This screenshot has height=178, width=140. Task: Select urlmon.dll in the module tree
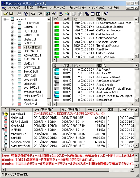click(x=30, y=84)
